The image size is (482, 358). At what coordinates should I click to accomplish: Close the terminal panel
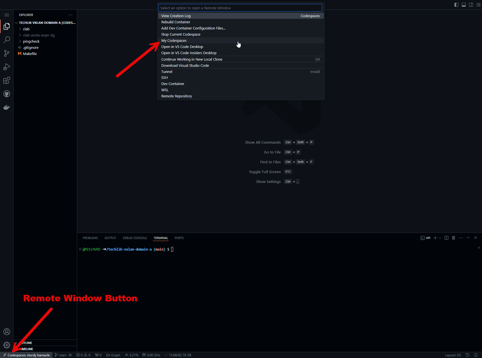pyautogui.click(x=476, y=238)
